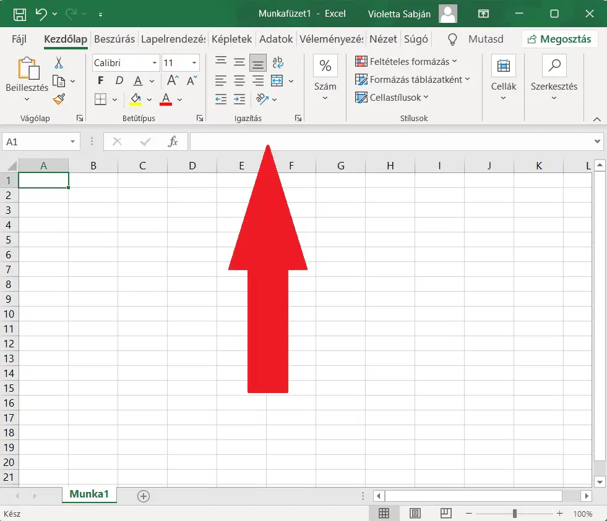Align text to middle of cell
Viewport: 607px width, 521px height.
pos(239,62)
